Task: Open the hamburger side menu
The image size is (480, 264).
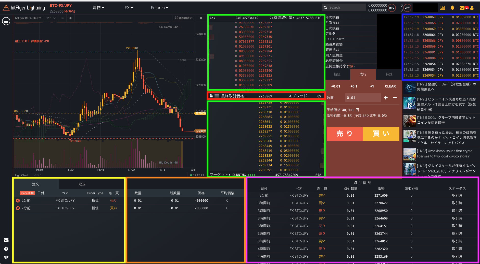Action: pos(6,21)
